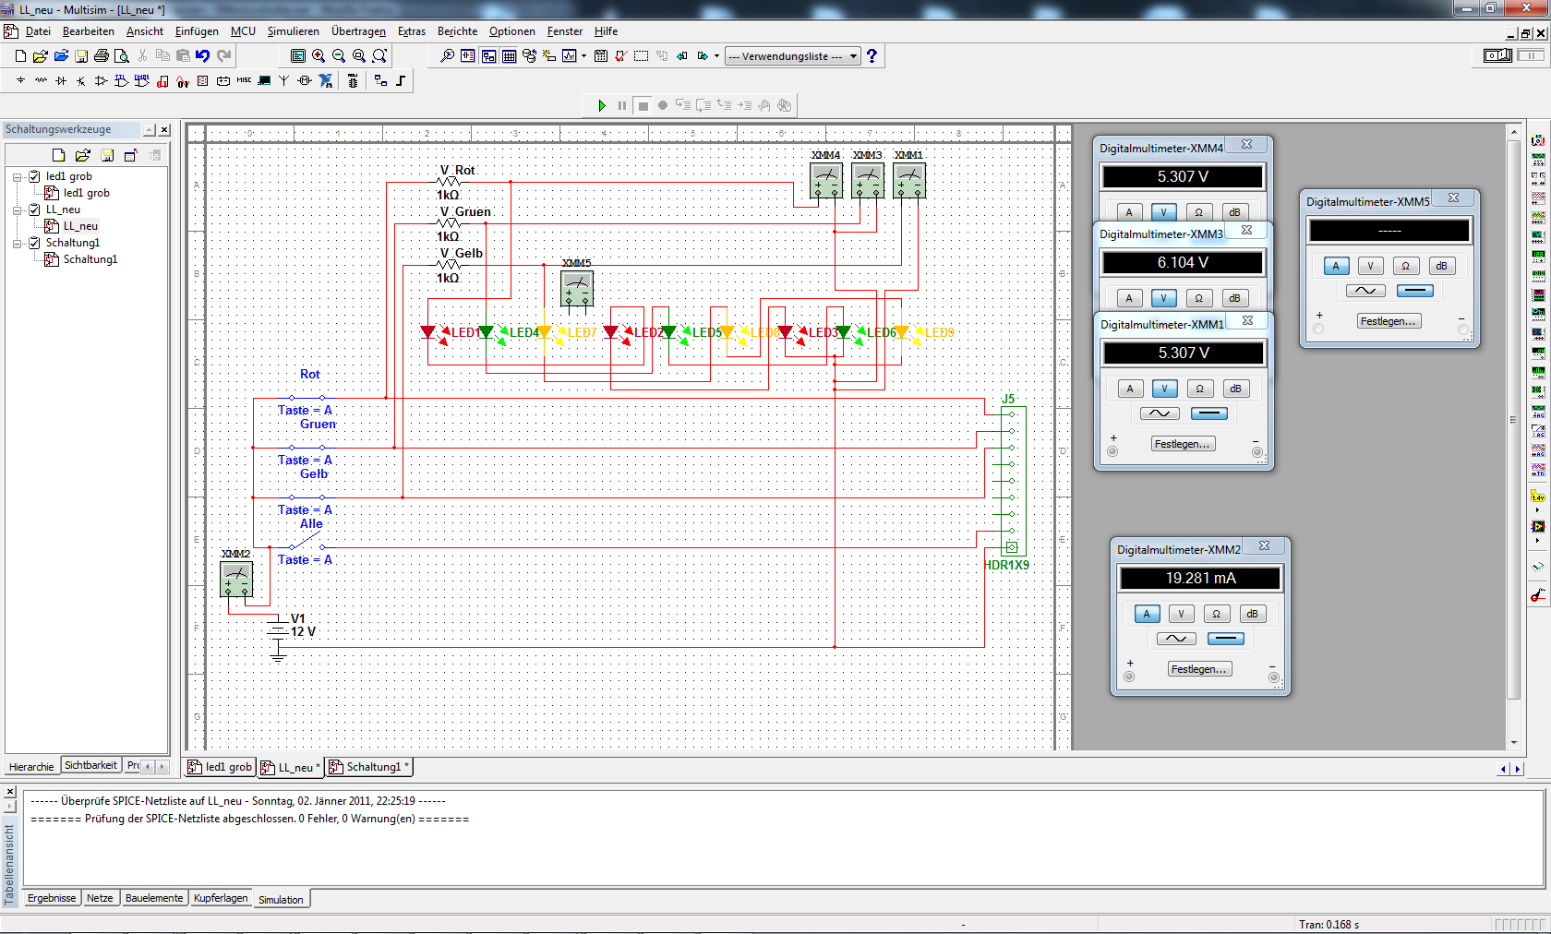Set XMM1 multimeter to dB mode
This screenshot has width=1551, height=934.
point(1235,389)
